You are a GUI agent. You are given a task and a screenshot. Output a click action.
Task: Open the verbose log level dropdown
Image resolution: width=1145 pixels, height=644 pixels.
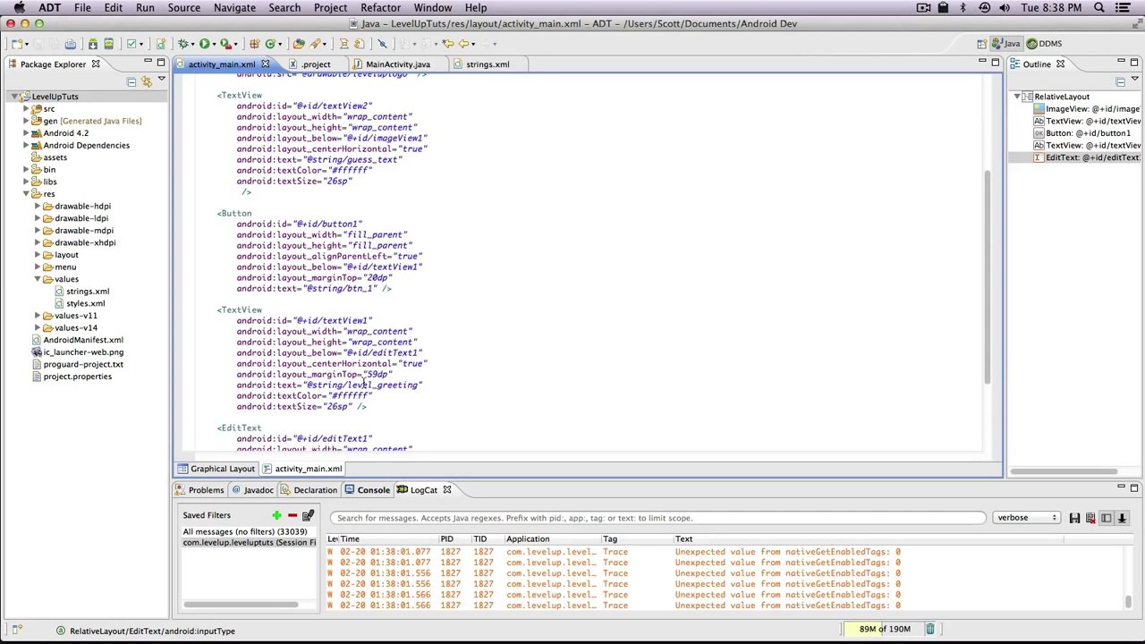(1026, 518)
